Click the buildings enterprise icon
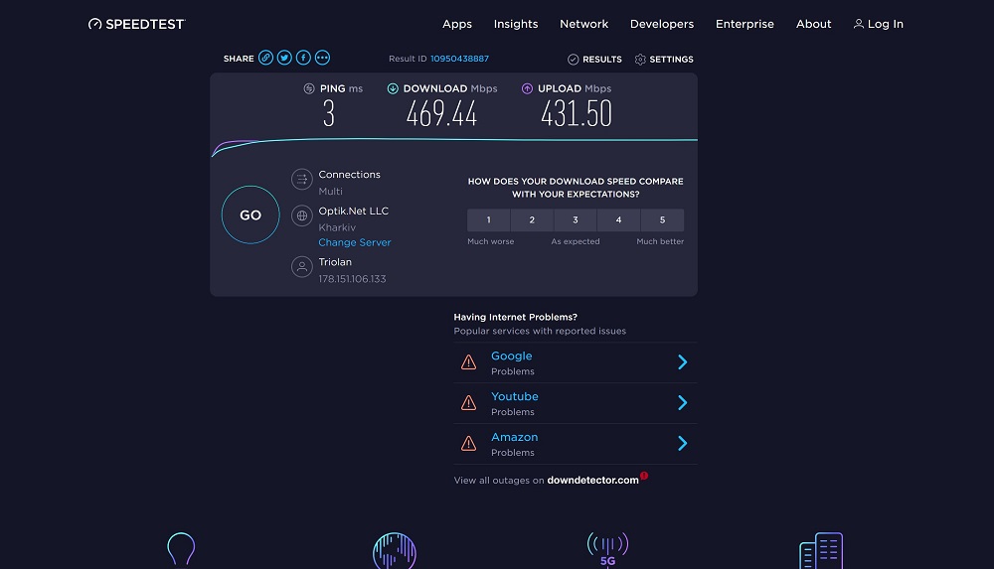994x569 pixels. tap(821, 550)
